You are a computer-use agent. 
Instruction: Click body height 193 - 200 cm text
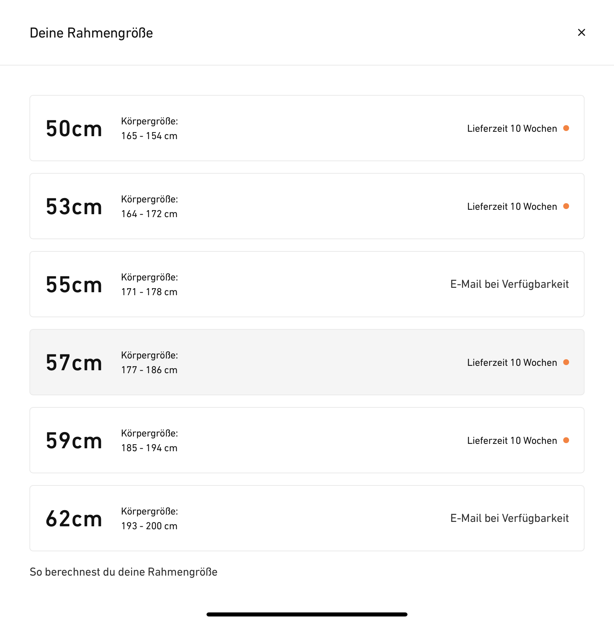pos(149,526)
